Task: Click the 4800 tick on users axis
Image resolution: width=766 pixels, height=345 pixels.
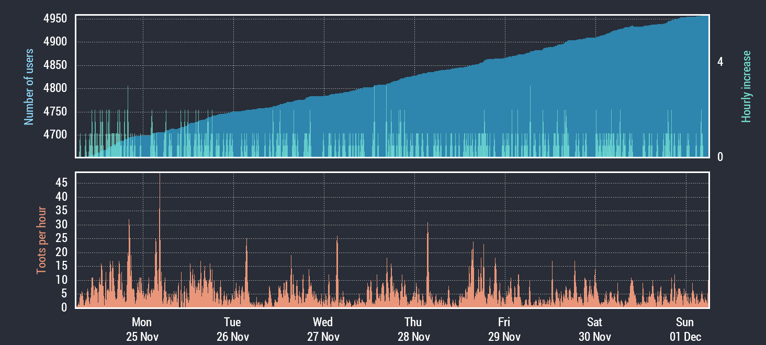Action: [x=55, y=88]
